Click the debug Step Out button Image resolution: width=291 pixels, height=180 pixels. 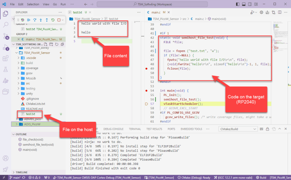[x=47, y=20]
